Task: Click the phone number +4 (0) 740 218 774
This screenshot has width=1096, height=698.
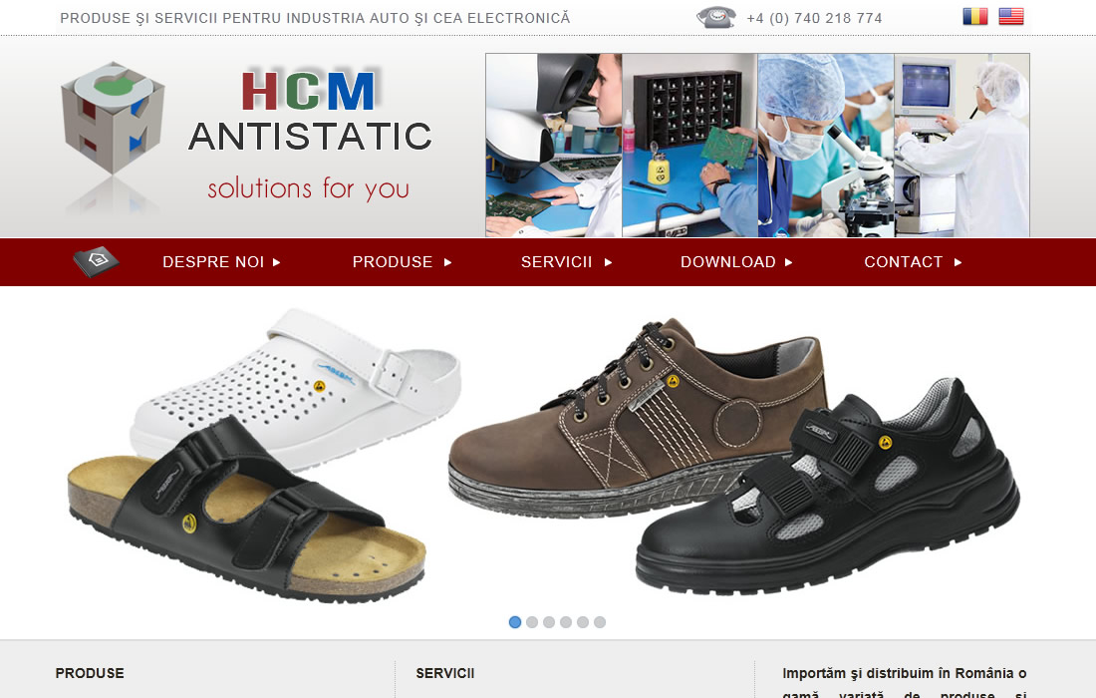Action: click(814, 18)
